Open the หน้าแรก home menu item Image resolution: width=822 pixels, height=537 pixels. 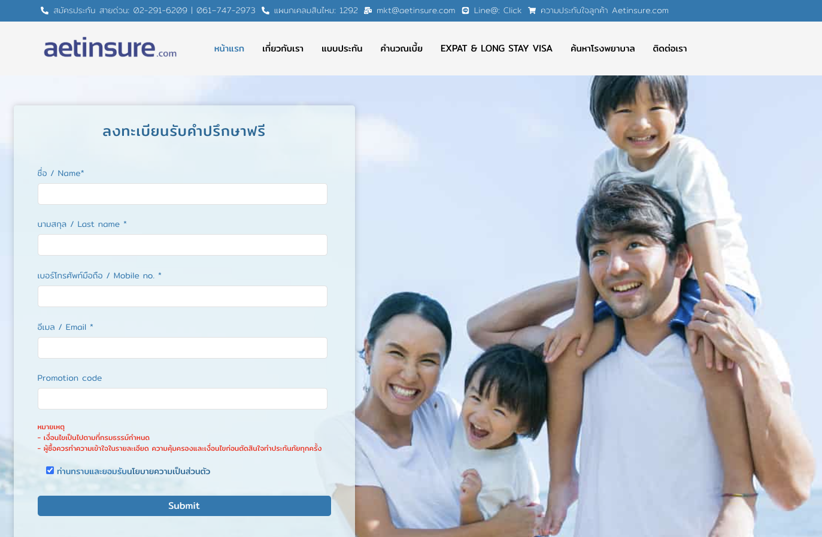coord(229,48)
